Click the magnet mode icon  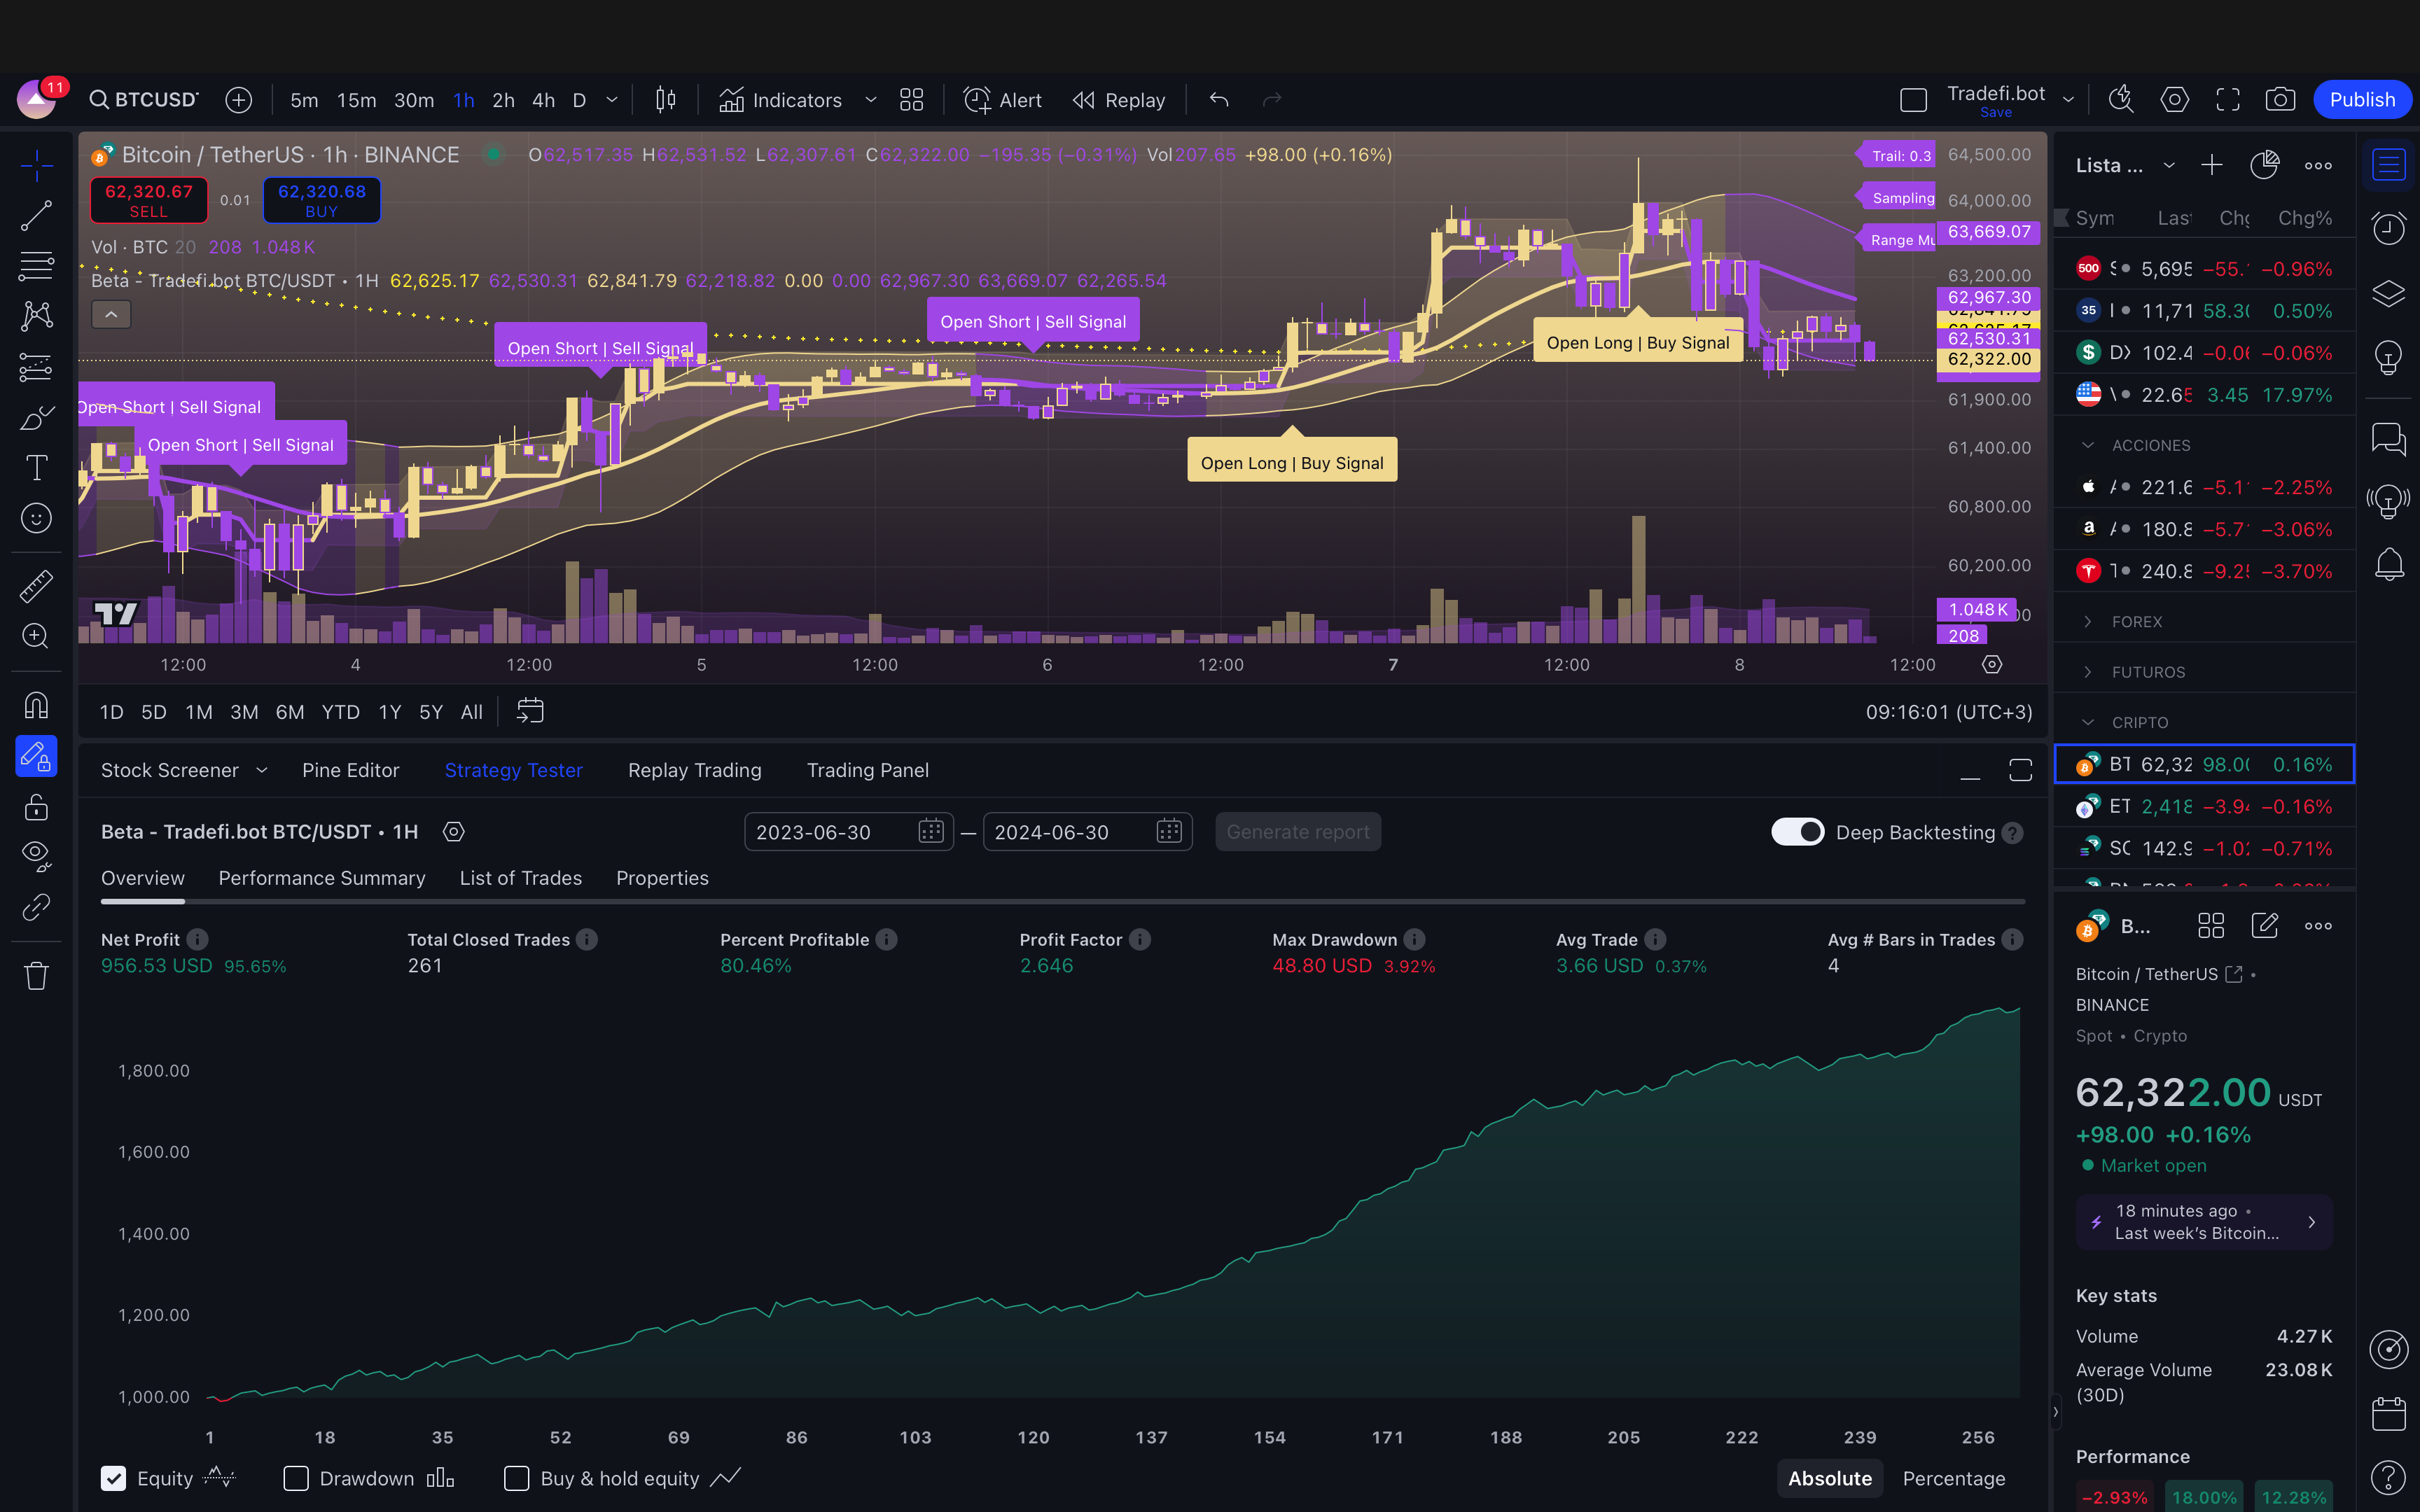[36, 706]
